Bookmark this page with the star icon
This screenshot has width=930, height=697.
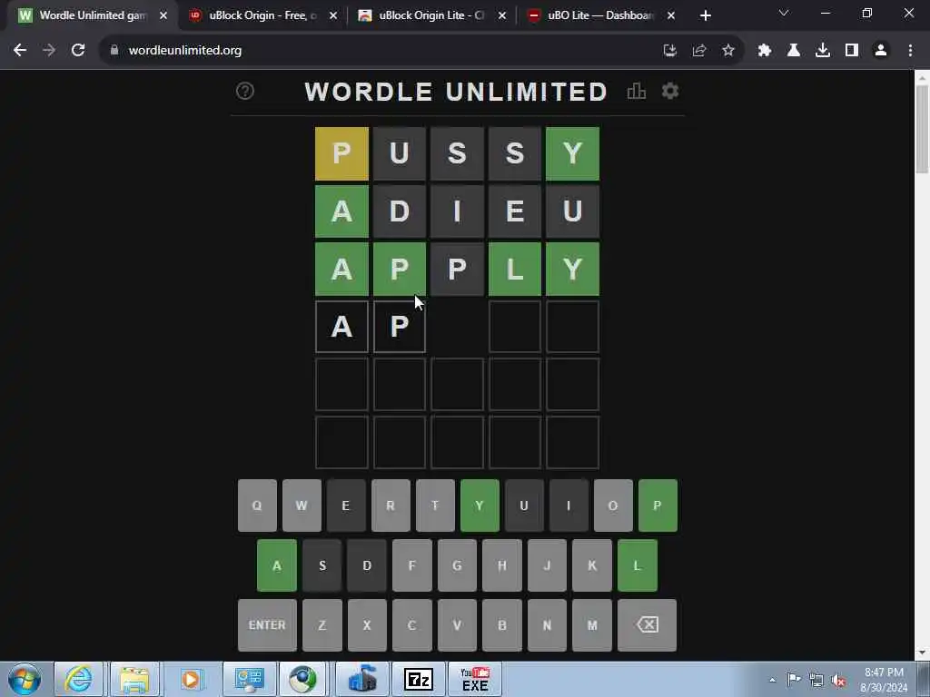(x=728, y=51)
